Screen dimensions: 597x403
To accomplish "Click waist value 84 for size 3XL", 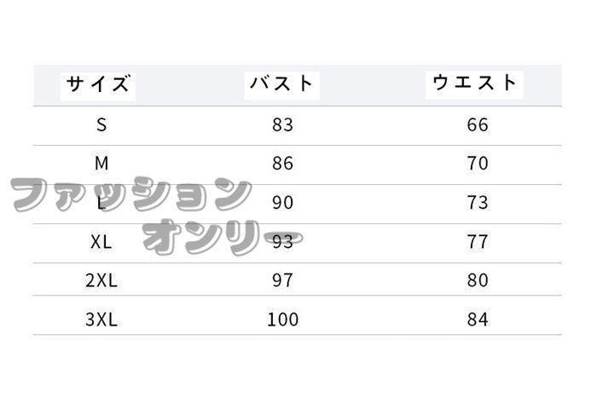I will coord(478,320).
